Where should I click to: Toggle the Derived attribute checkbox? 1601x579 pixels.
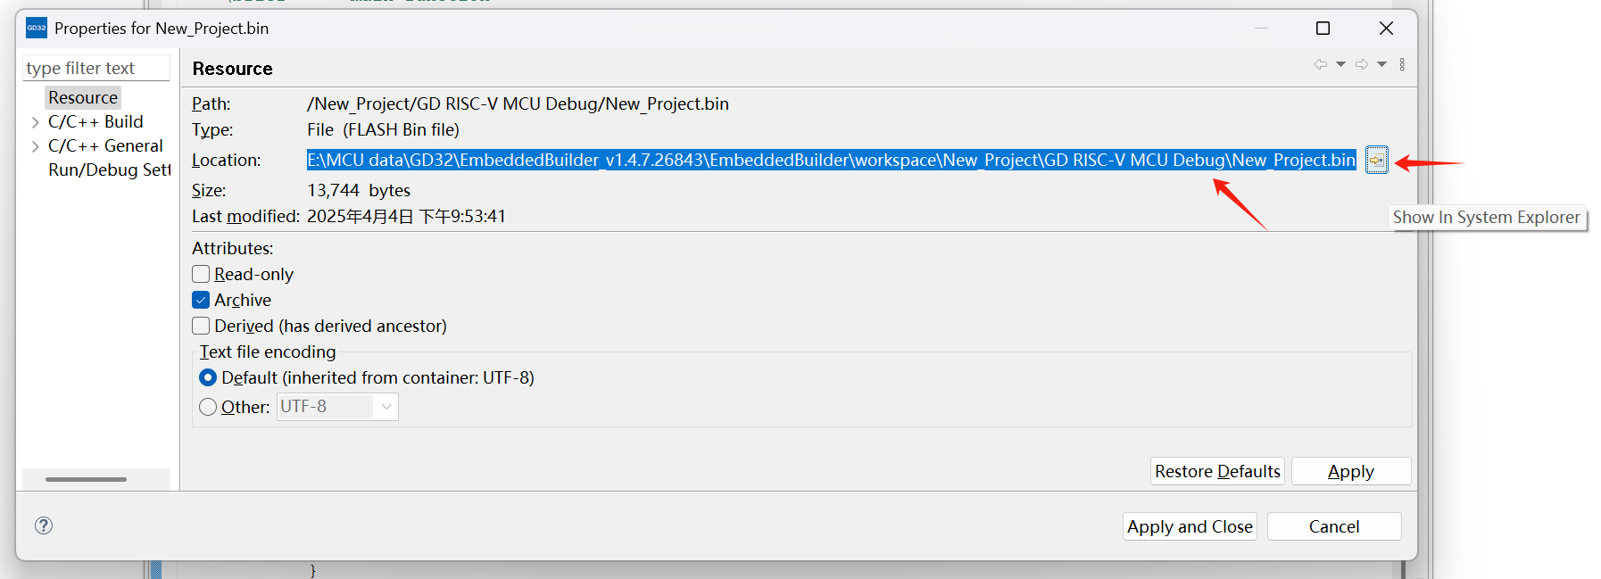[x=202, y=326]
